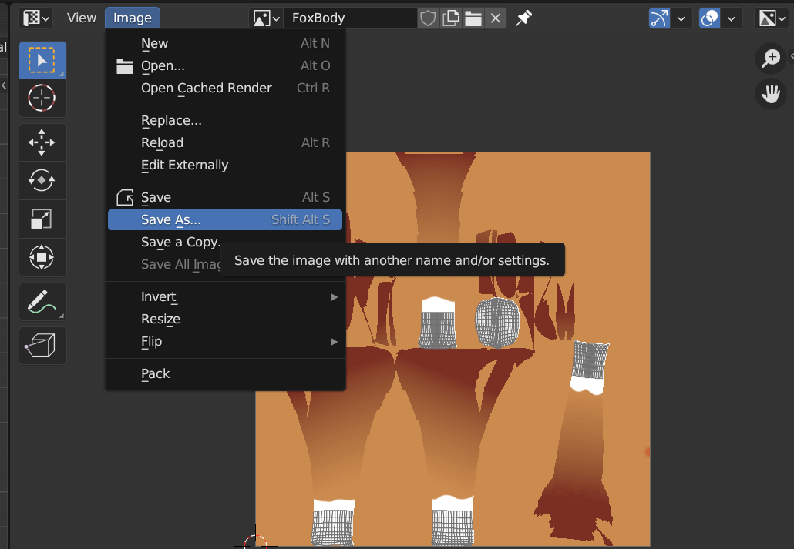The width and height of the screenshot is (794, 549).
Task: Select the Rip Region tool
Action: pyautogui.click(x=42, y=346)
